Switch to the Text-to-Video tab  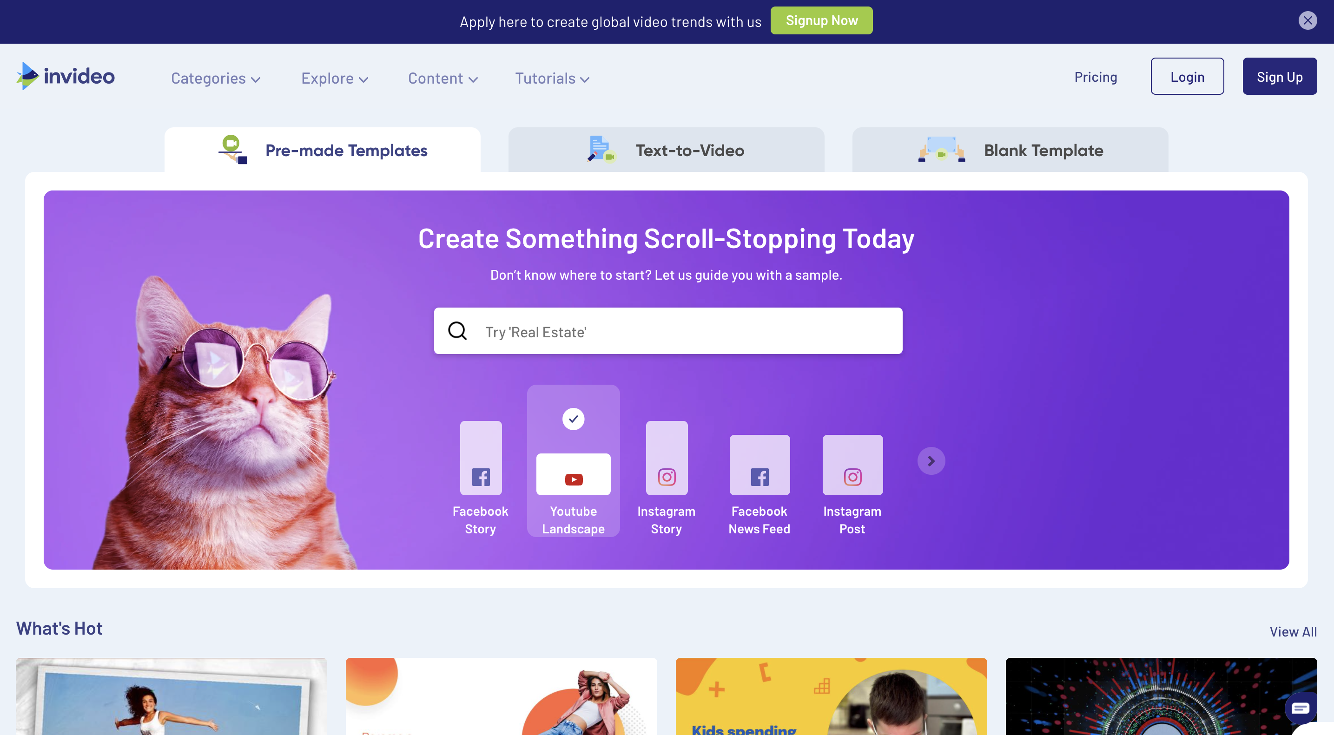[x=666, y=150]
